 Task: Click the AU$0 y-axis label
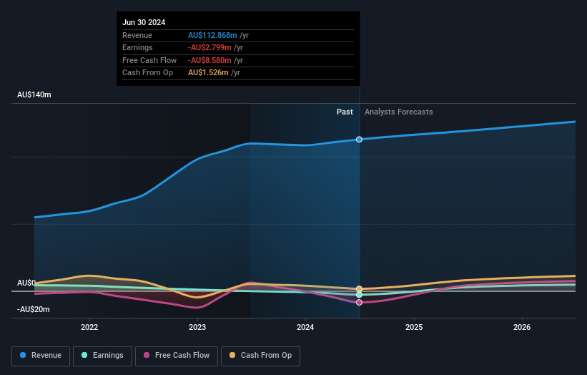click(26, 283)
